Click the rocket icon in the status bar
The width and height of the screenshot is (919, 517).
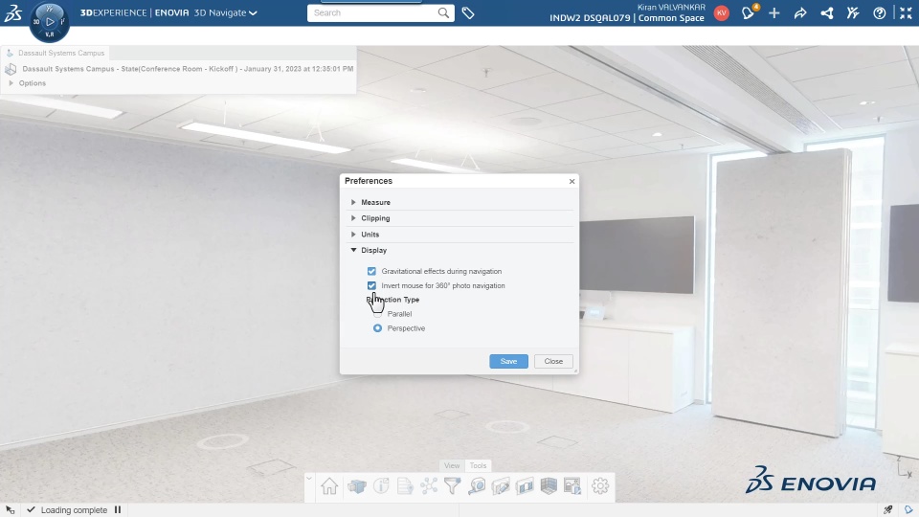[x=888, y=510]
